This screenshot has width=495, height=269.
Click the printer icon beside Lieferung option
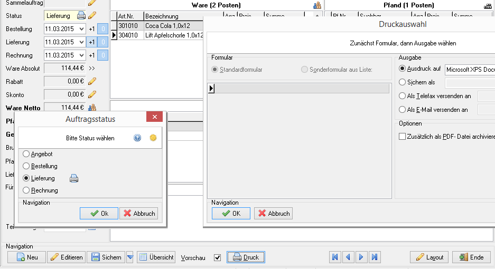74,178
